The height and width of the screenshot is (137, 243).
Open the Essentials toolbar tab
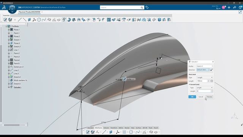pos(6,15)
